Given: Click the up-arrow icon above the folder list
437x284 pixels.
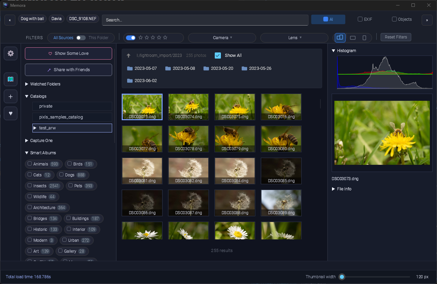Looking at the screenshot, I should (x=129, y=55).
